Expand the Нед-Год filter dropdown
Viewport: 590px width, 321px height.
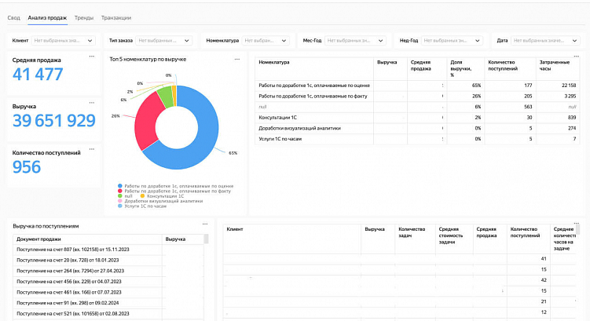point(452,41)
